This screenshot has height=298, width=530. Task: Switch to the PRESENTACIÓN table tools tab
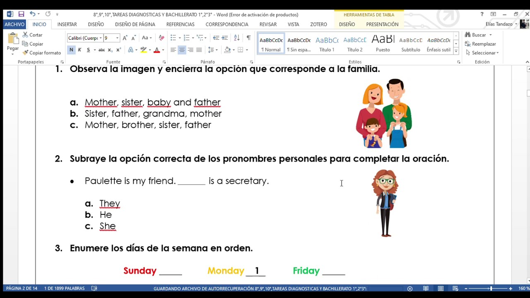click(382, 24)
